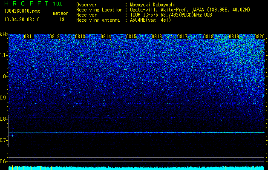Click the 0.7 kHz axis label

click(4, 140)
